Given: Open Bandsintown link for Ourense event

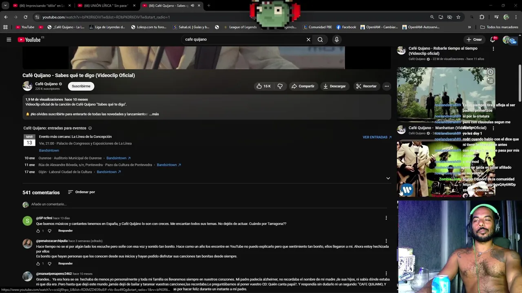Looking at the screenshot, I should pos(118,158).
